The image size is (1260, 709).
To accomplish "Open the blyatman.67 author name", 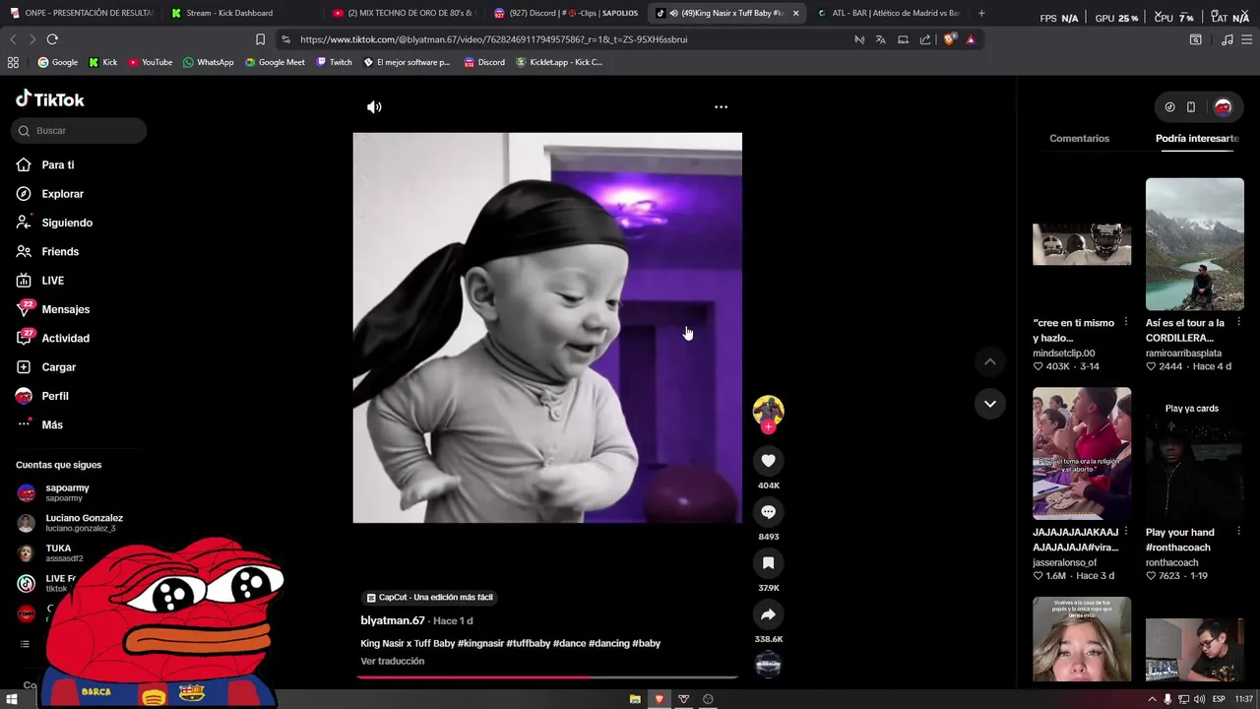I will [x=393, y=621].
